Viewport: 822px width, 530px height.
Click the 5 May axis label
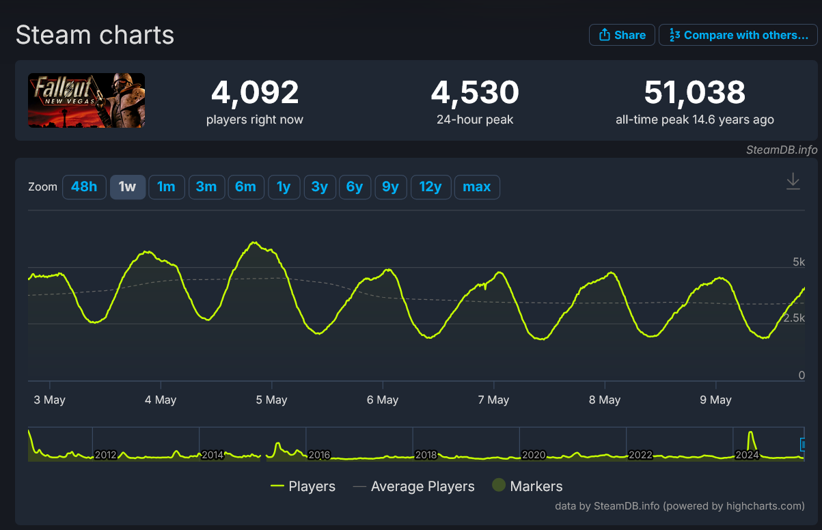coord(272,400)
